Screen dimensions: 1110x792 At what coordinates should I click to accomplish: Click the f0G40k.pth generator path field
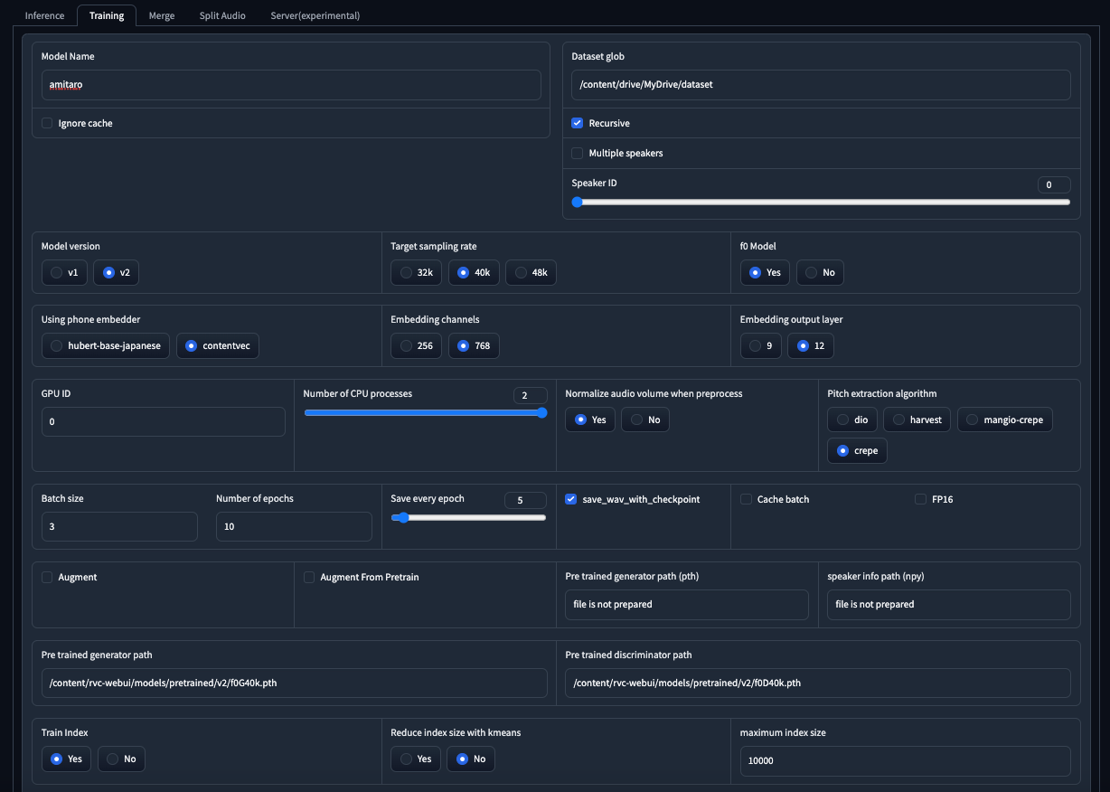pyautogui.click(x=295, y=683)
